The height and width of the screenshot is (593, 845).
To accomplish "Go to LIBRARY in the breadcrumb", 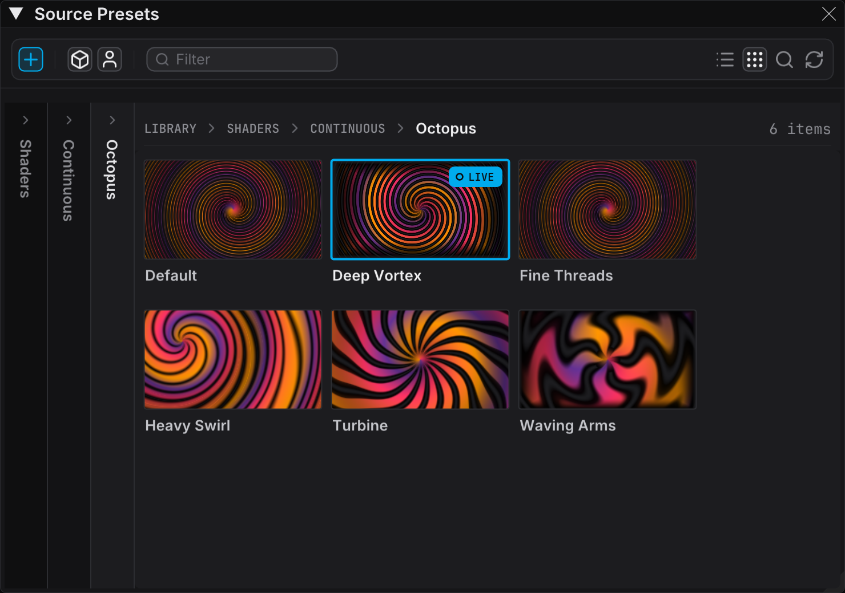I will 170,129.
